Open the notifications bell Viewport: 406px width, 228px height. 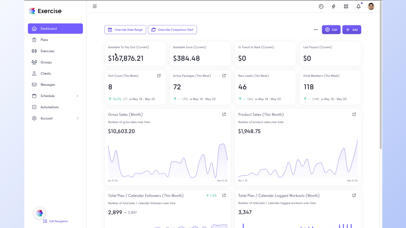point(358,6)
